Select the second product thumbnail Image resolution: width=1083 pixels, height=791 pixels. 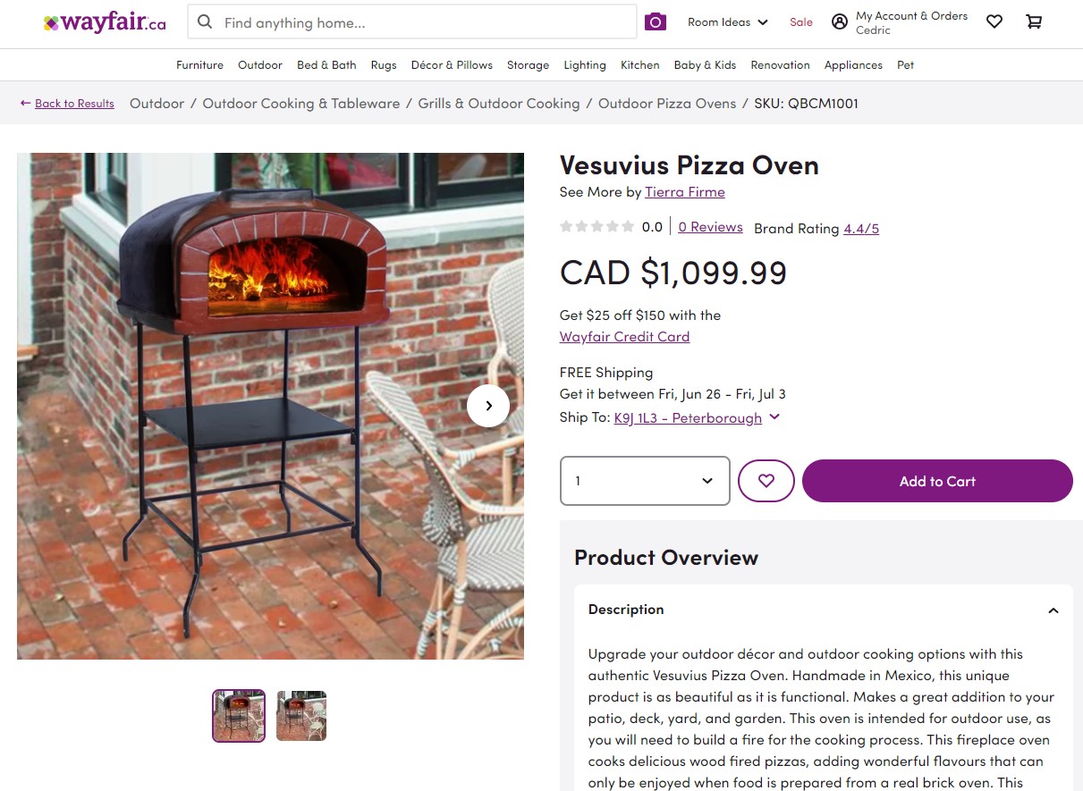point(301,716)
